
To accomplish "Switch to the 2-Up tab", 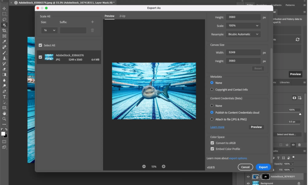I will coord(123,16).
